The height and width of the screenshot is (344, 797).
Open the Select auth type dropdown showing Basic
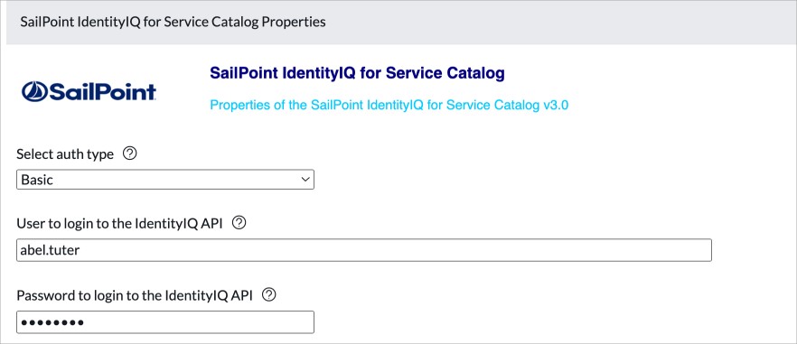click(x=165, y=180)
